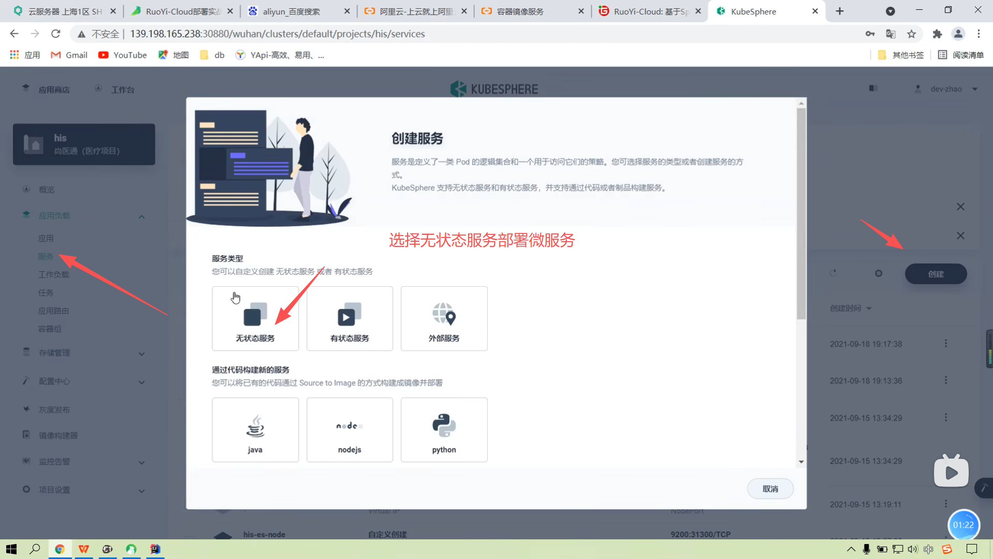Screen dimensions: 993x559
Task: Open 灰度发布 in the sidebar
Action: pos(54,409)
